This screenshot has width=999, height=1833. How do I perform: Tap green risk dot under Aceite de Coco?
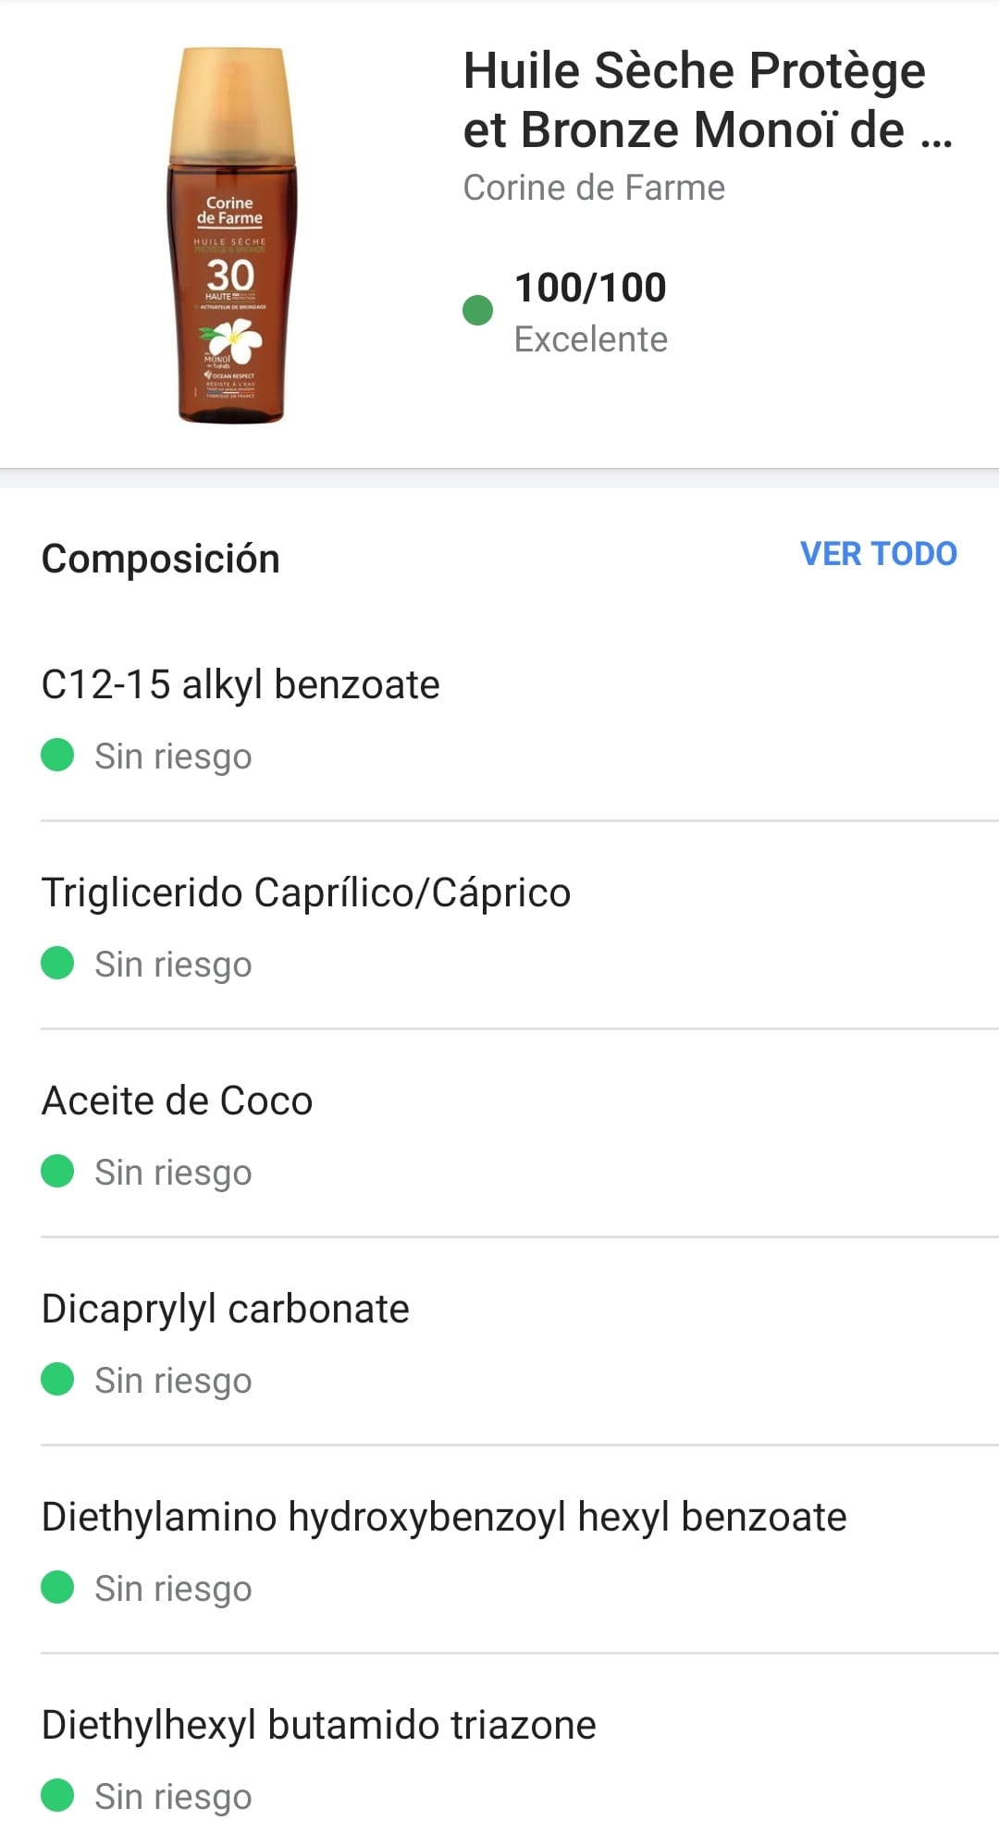57,1171
